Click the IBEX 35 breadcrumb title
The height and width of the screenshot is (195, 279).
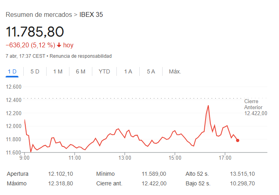coord(92,15)
